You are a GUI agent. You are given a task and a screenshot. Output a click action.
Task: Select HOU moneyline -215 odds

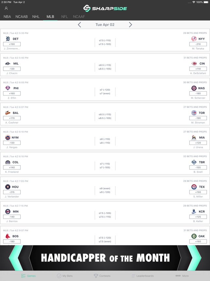[x=12, y=192]
